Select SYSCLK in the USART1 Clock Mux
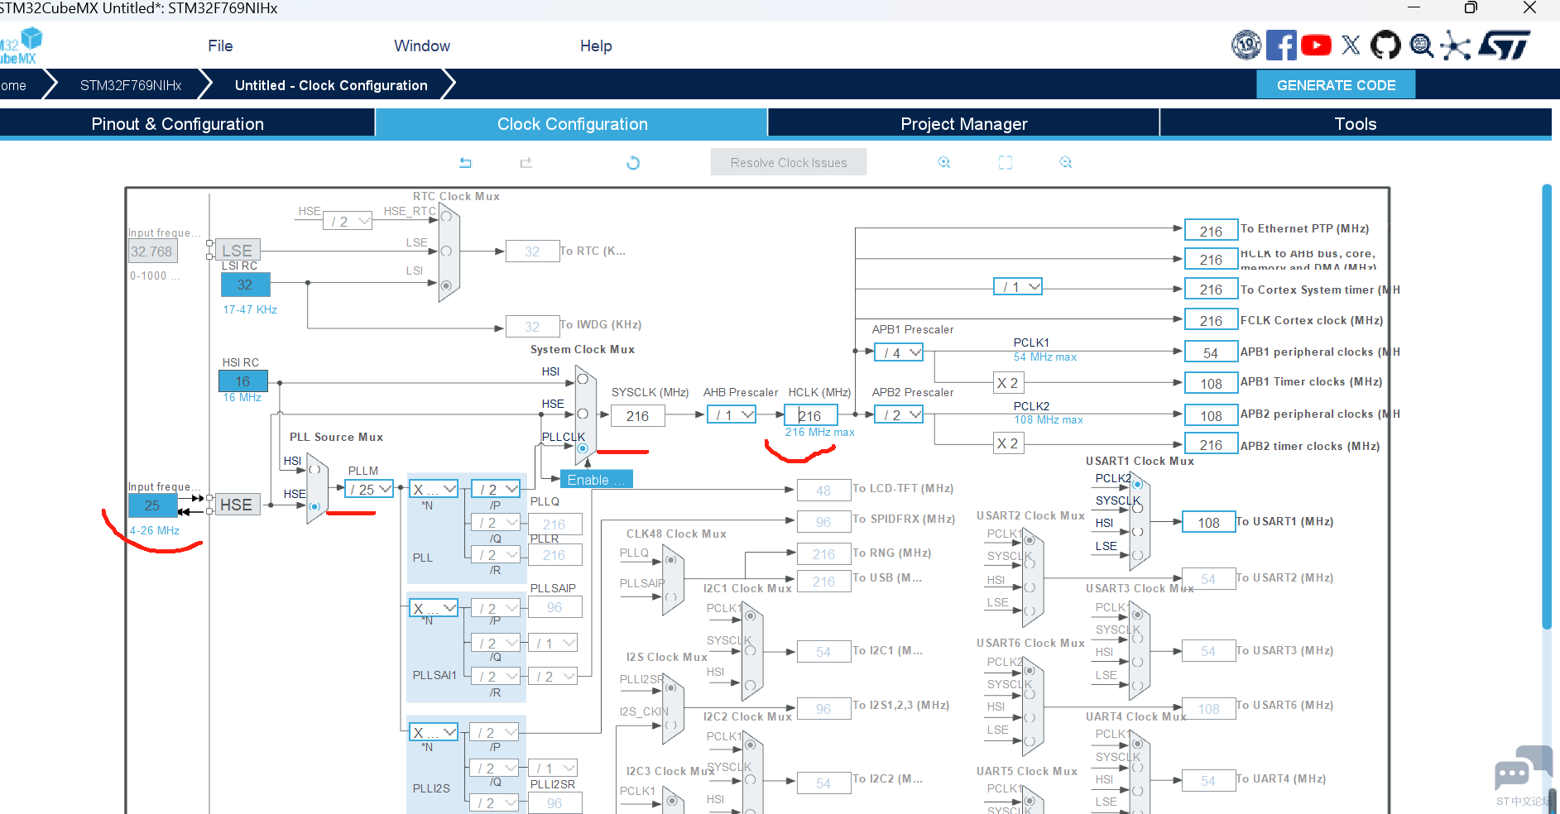Screen dimensions: 1560x814 pyautogui.click(x=1137, y=508)
